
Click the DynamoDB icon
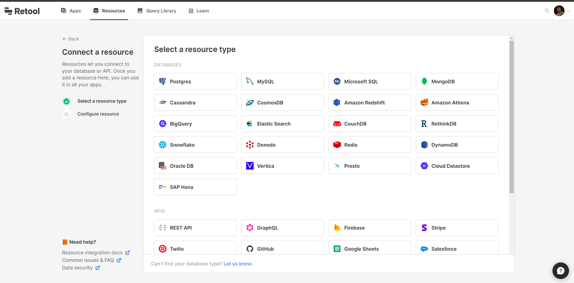click(424, 145)
